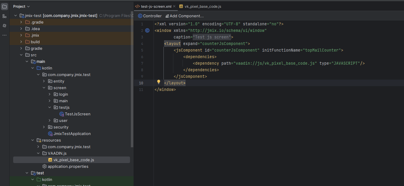Click the closing </layout> tag on line 10
Image resolution: width=404 pixels, height=186 pixels.
point(175,83)
